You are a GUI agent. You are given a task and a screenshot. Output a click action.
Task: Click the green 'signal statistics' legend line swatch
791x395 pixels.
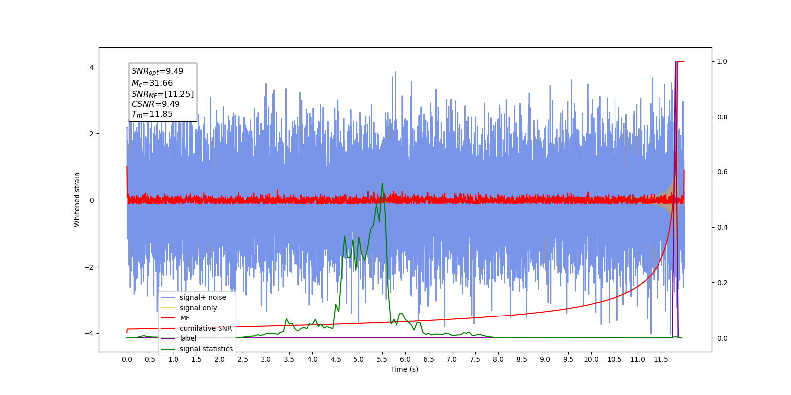[168, 349]
